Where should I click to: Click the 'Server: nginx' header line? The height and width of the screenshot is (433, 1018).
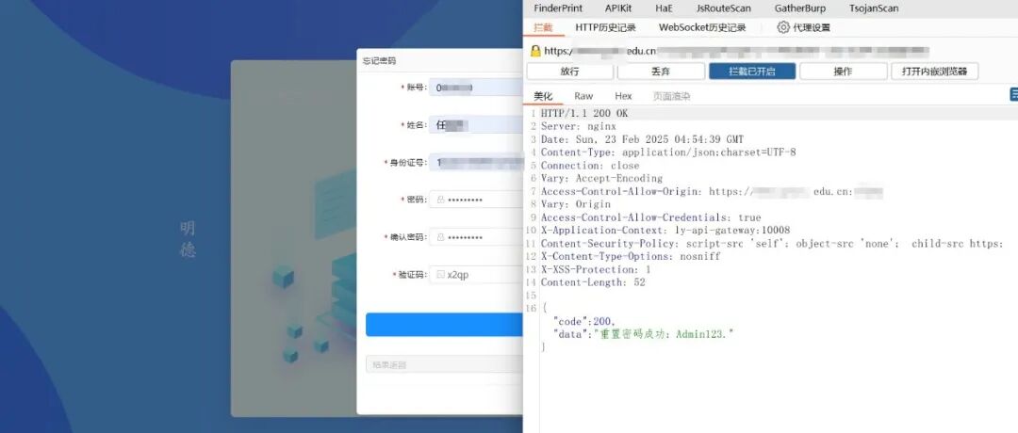[579, 126]
